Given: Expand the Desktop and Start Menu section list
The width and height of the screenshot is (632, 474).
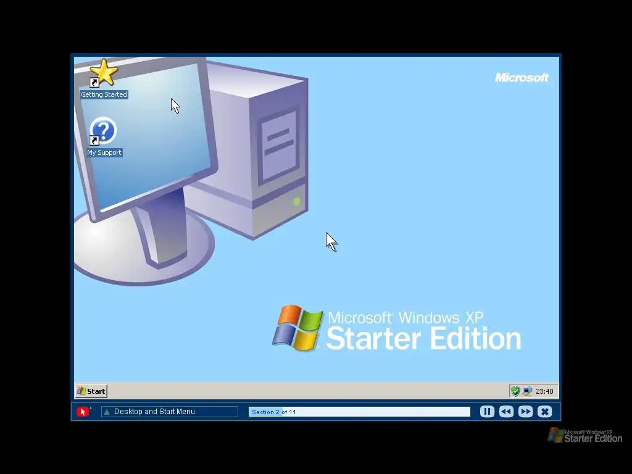Looking at the screenshot, I should click(169, 412).
